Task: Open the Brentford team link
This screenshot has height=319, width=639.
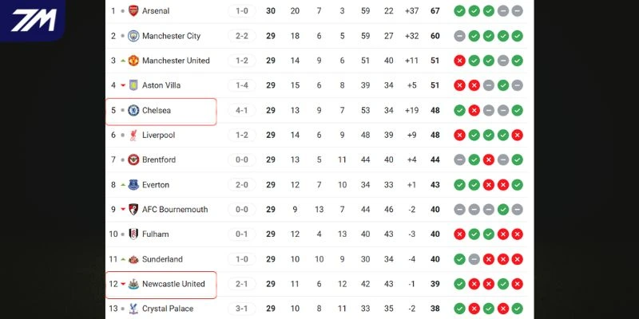Action: tap(159, 160)
